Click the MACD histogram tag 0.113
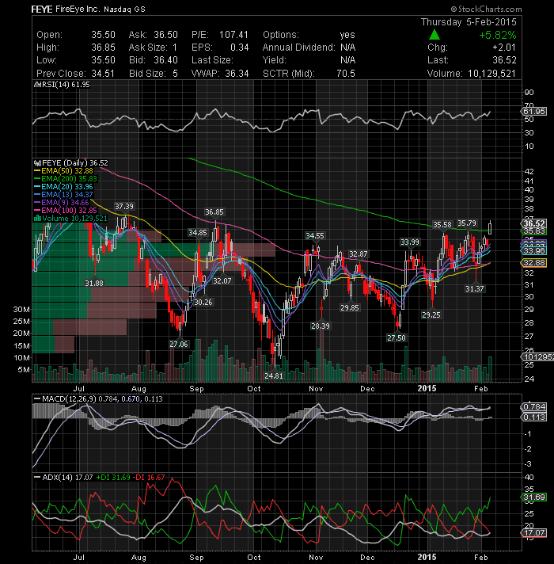 (534, 417)
